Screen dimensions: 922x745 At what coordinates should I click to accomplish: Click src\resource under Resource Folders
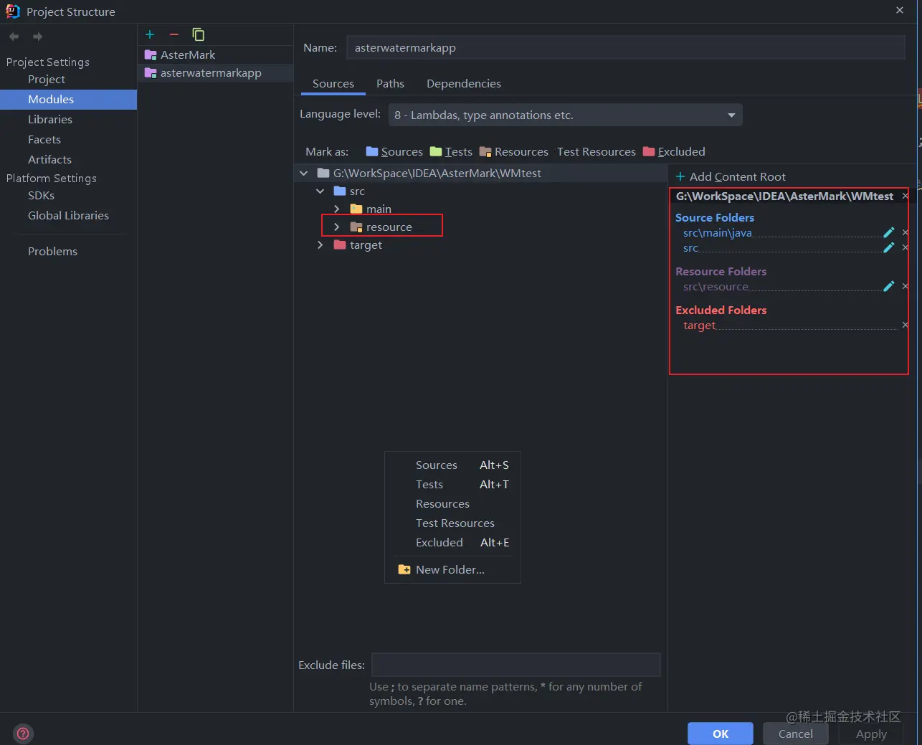point(716,286)
